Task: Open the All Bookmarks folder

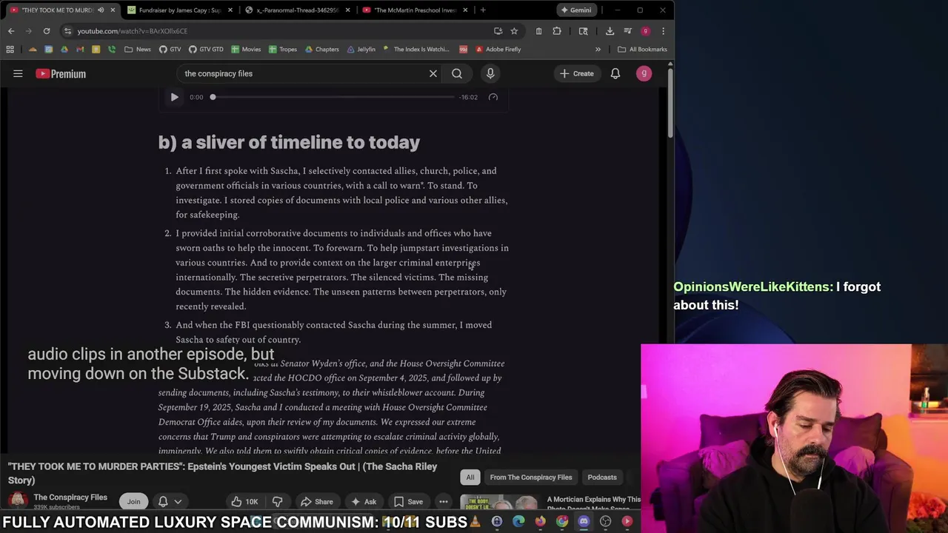Action: [x=643, y=50]
